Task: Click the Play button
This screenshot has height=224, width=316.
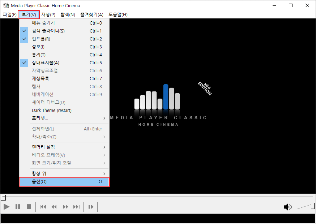Action: coord(7,207)
